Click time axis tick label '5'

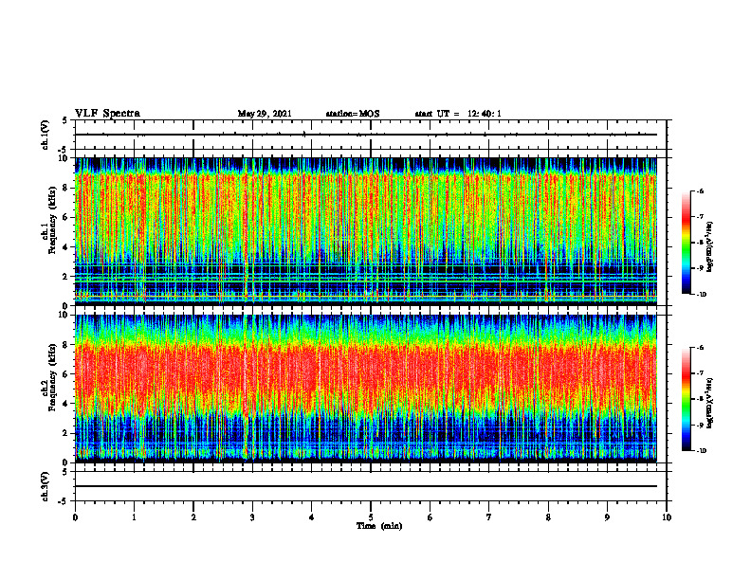[x=371, y=517]
